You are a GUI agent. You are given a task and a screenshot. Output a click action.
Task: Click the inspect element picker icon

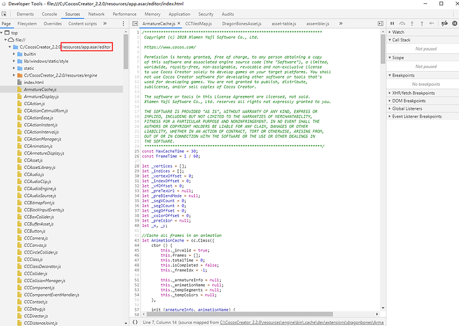coord(5,13)
